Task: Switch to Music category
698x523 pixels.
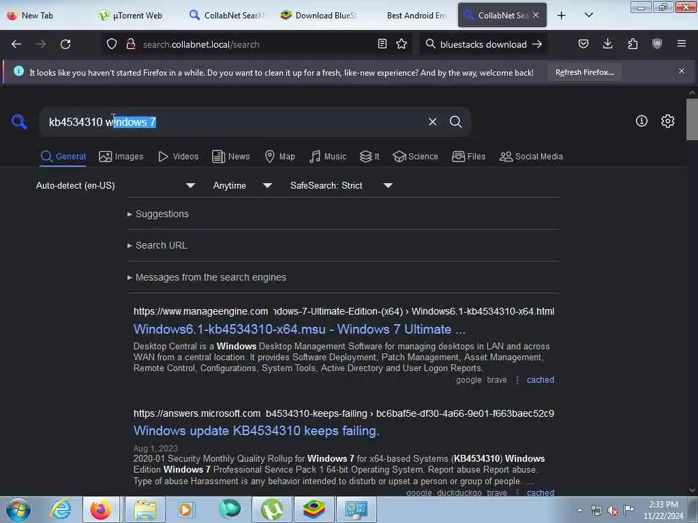Action: coord(328,157)
